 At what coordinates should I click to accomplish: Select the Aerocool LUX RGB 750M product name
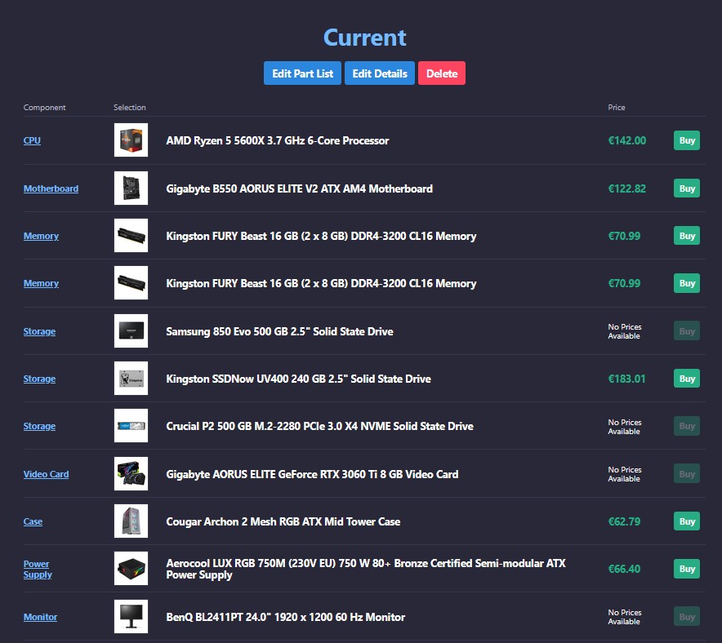[366, 569]
